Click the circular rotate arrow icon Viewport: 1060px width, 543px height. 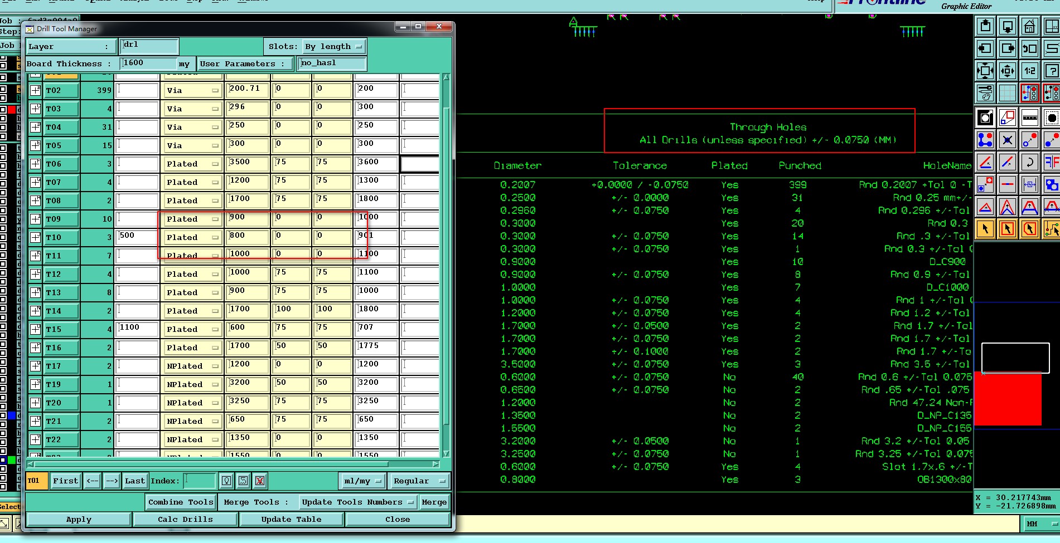pos(1029,162)
